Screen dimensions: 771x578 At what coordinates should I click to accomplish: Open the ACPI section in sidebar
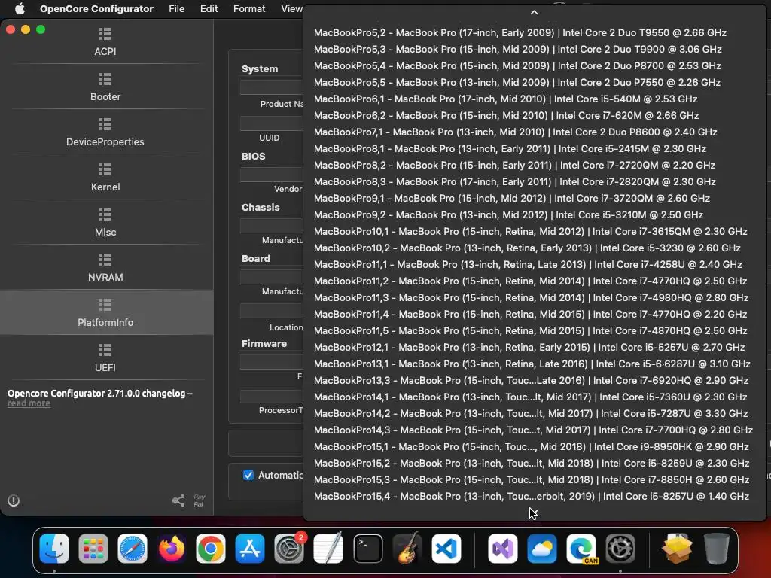click(105, 42)
